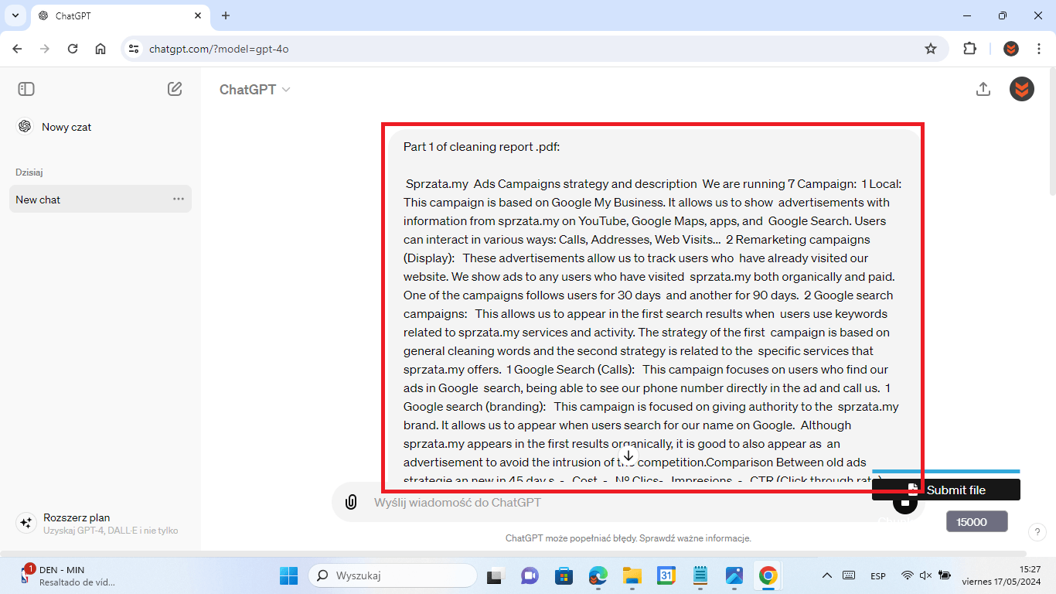Click the sparkle icon by Rozszerz plan
Image resolution: width=1056 pixels, height=594 pixels.
[x=26, y=523]
